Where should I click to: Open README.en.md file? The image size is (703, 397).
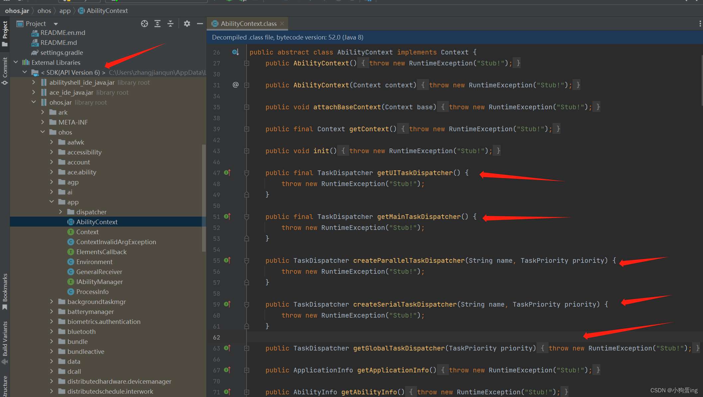click(x=63, y=33)
